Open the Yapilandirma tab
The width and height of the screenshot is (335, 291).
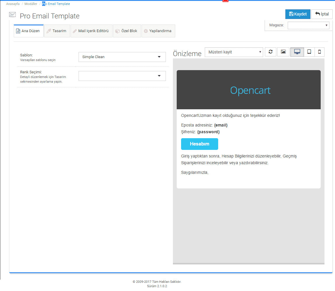[158, 31]
